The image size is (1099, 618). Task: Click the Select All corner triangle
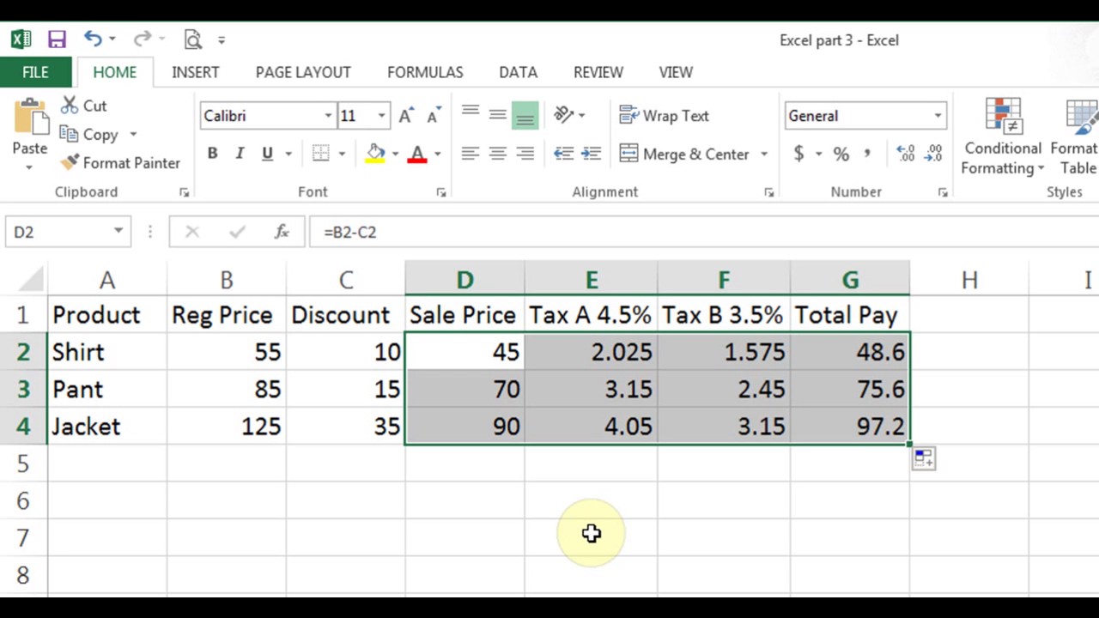[31, 280]
